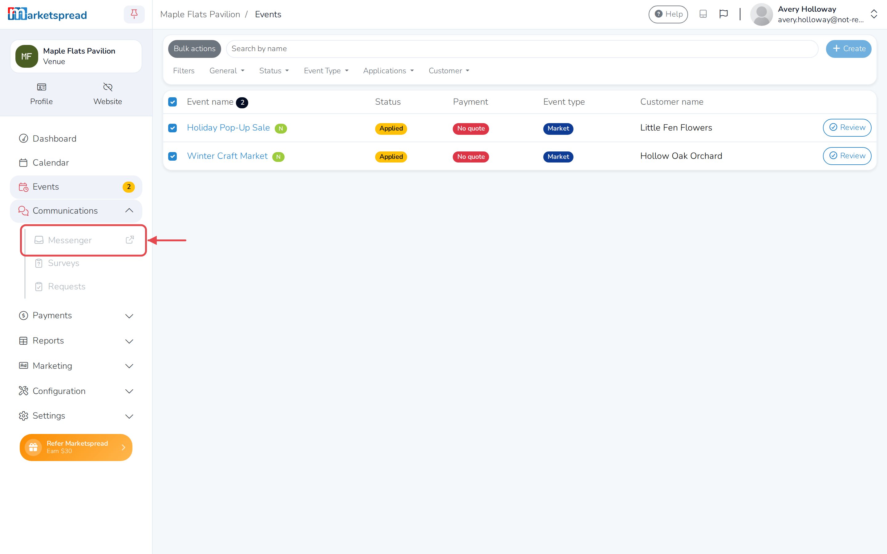Expand the Payments section
The height and width of the screenshot is (554, 887).
[76, 315]
